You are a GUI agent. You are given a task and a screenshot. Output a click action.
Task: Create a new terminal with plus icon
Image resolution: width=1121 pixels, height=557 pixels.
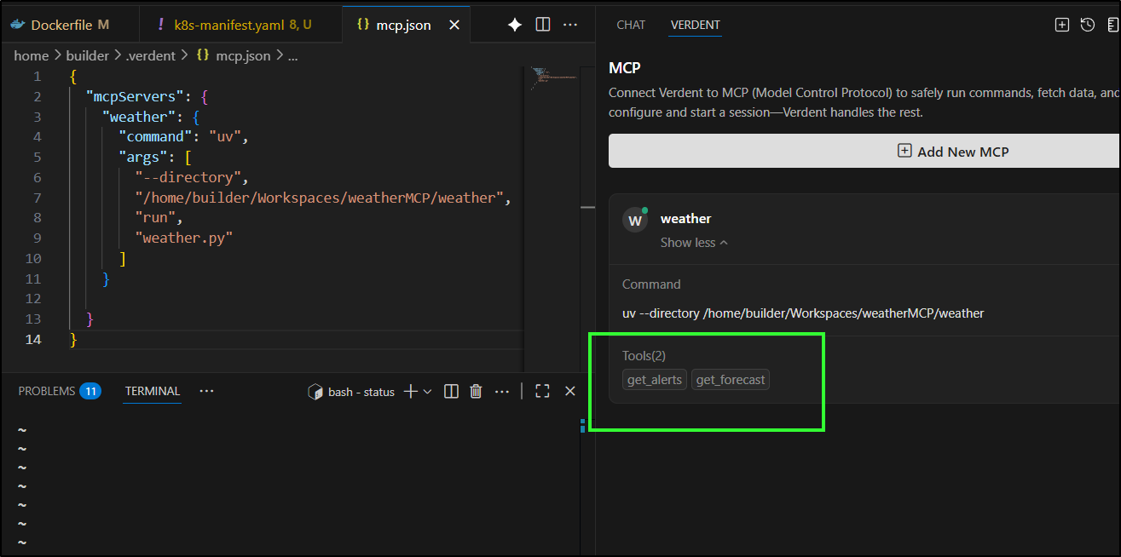(x=410, y=391)
